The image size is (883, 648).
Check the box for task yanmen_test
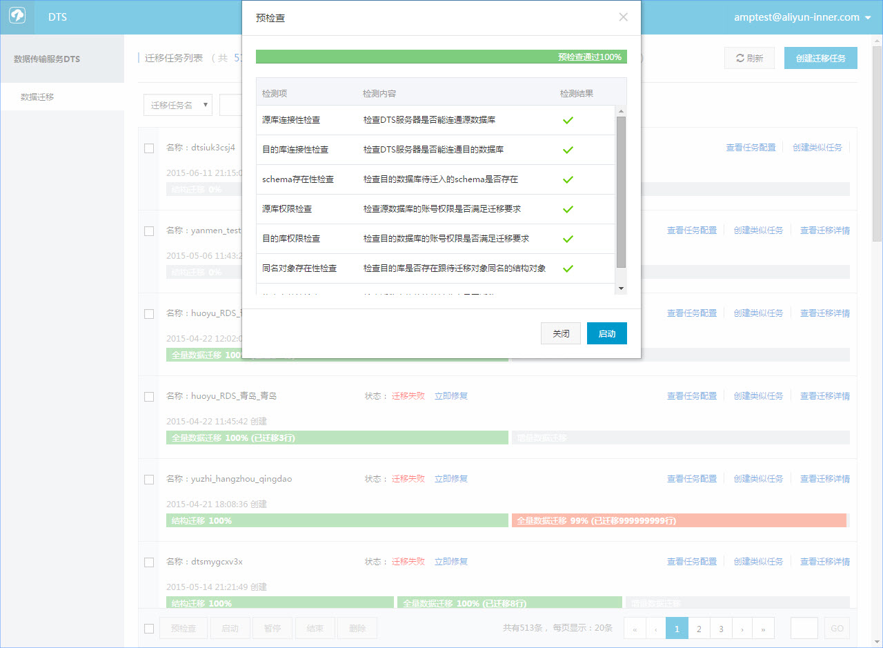[149, 231]
